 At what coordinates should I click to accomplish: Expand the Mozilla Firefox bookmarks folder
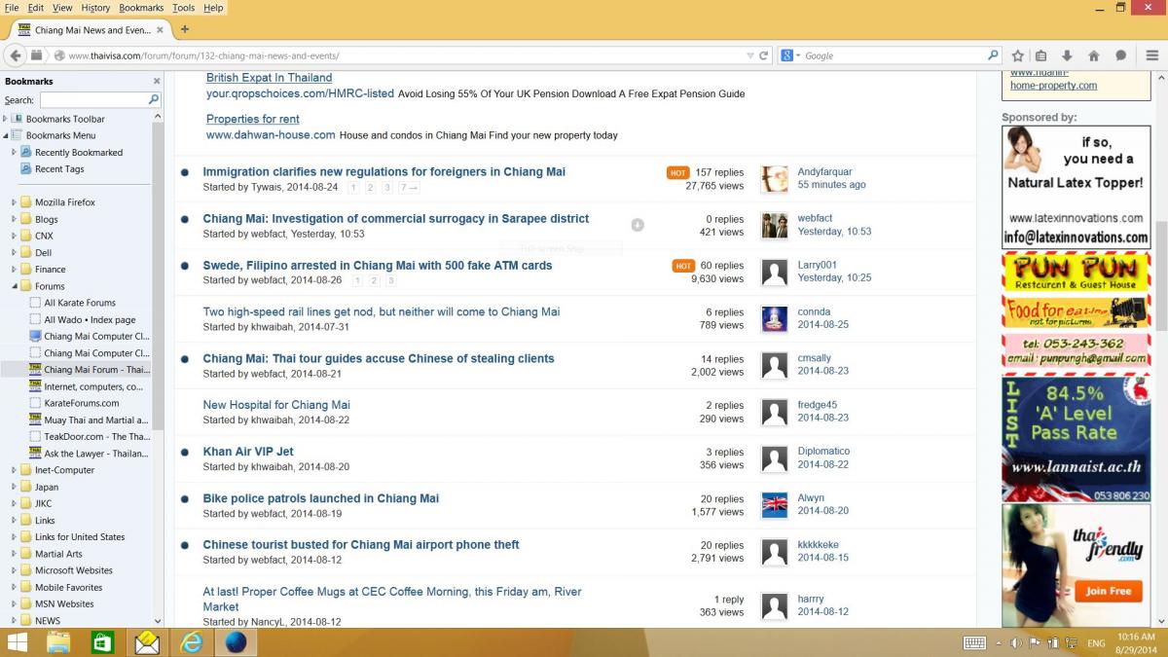click(x=14, y=202)
